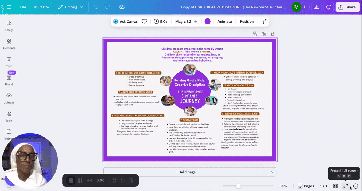Open the Pages view button
Viewport: 362px width, 191px height.
(x=306, y=186)
